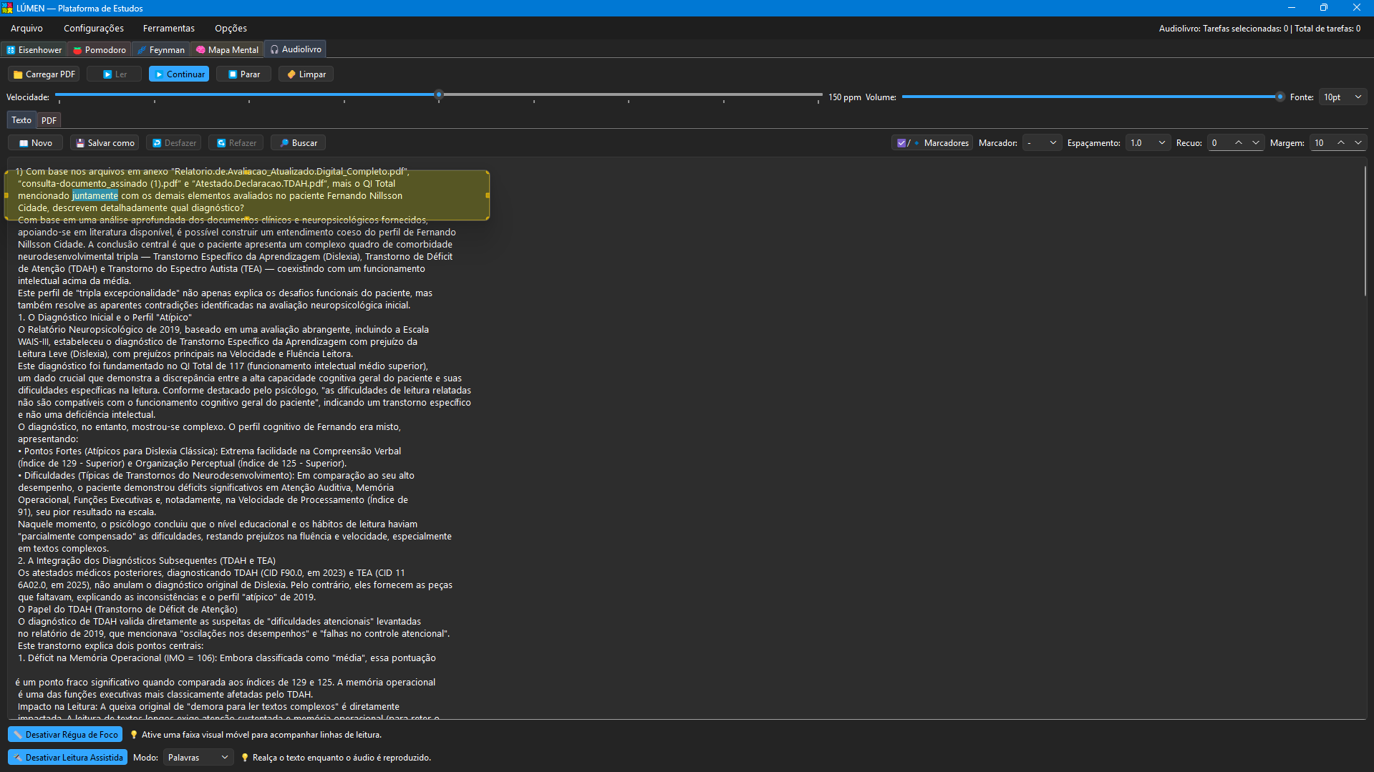Click the Audiolivro headphones icon
Viewport: 1374px width, 772px height.
(x=274, y=49)
